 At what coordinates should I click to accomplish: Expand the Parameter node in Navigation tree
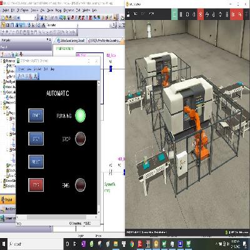coord(2,61)
